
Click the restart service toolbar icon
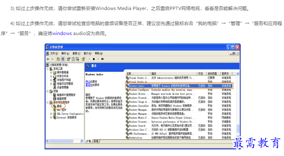point(103,59)
